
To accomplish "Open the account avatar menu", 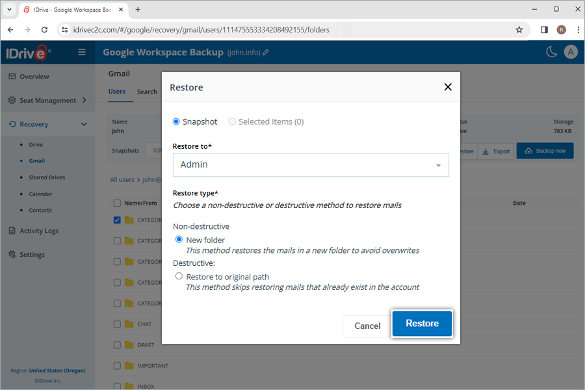I will tap(571, 52).
